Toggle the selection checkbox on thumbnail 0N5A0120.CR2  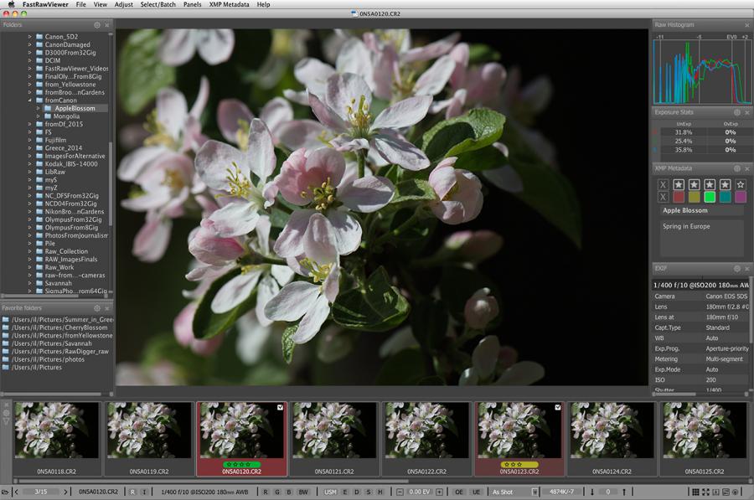[x=281, y=407]
